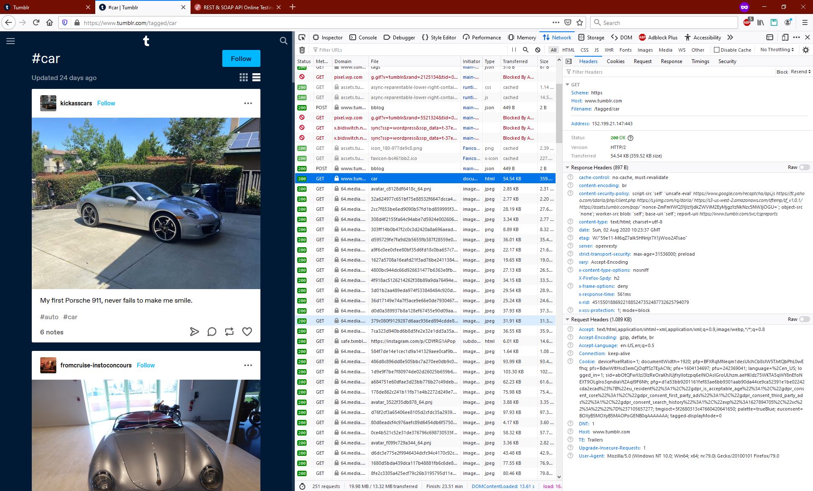Switch Tumblr feed to grid view icon

pyautogui.click(x=243, y=77)
